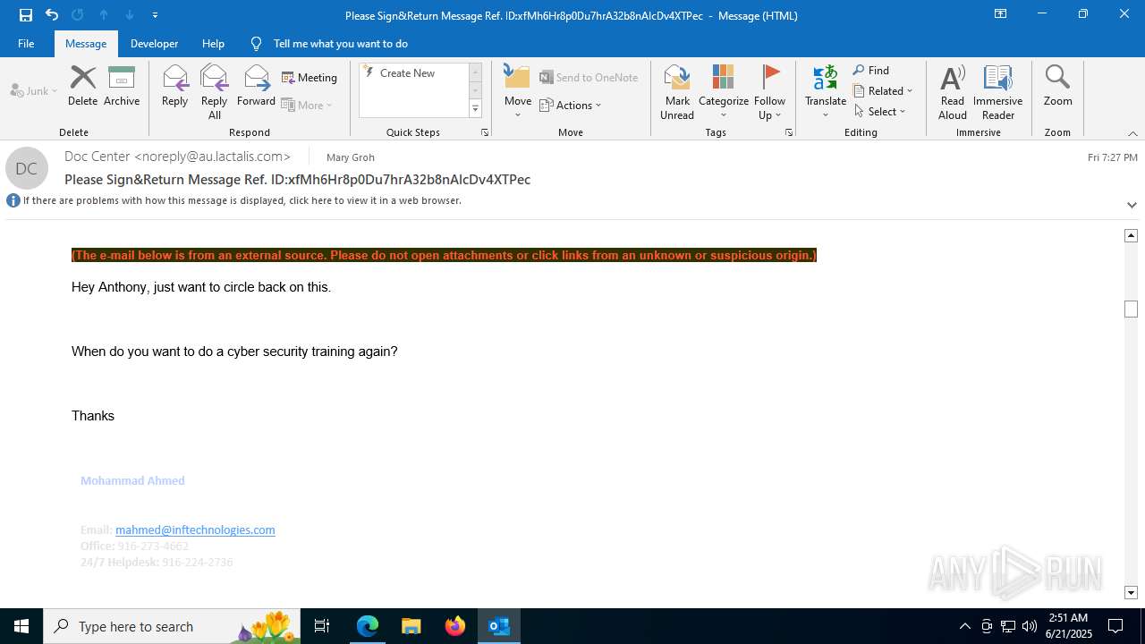
Task: Click the message scrollbar down arrow
Action: click(x=1131, y=593)
